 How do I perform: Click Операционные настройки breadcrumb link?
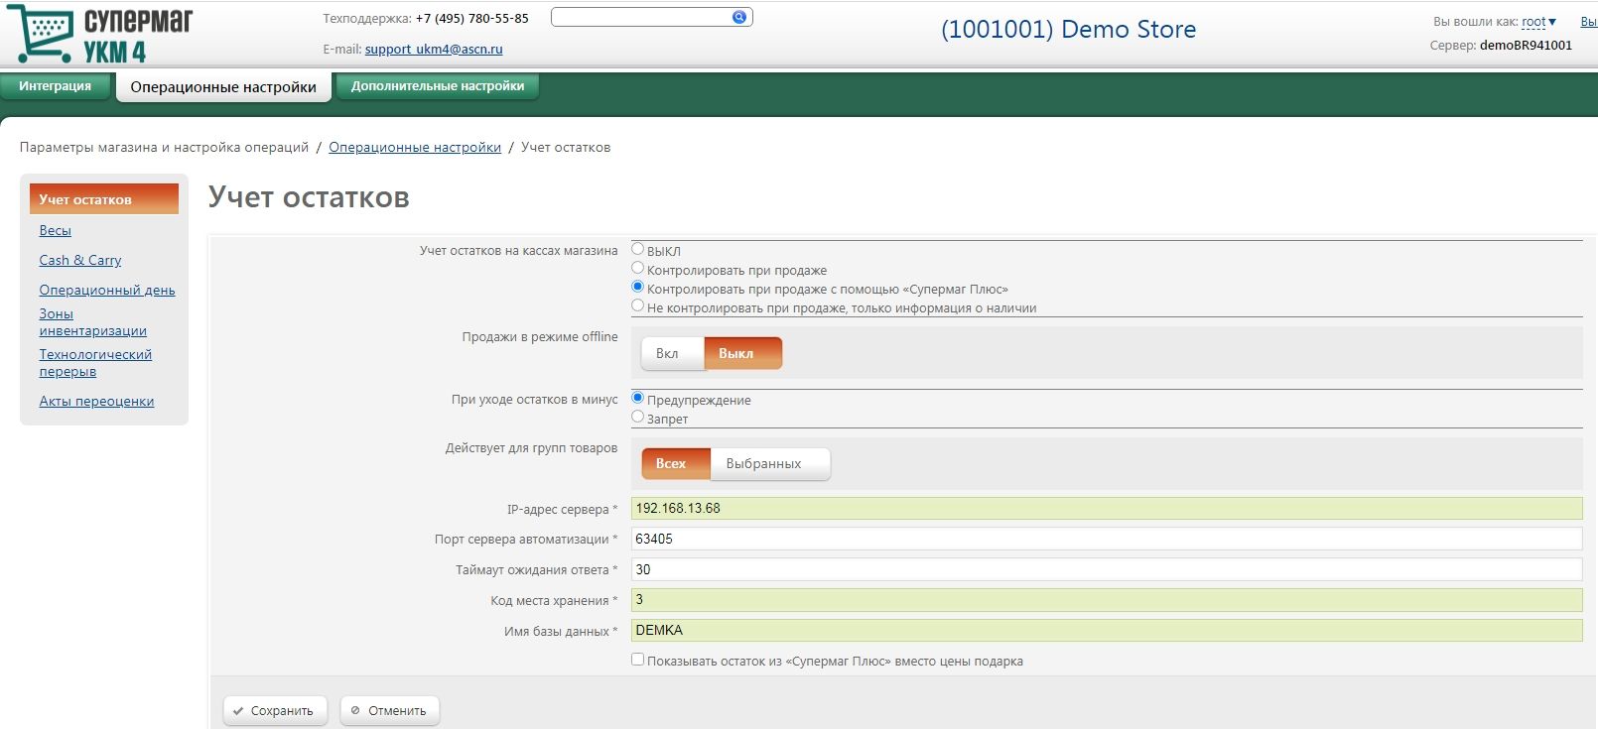pyautogui.click(x=415, y=147)
